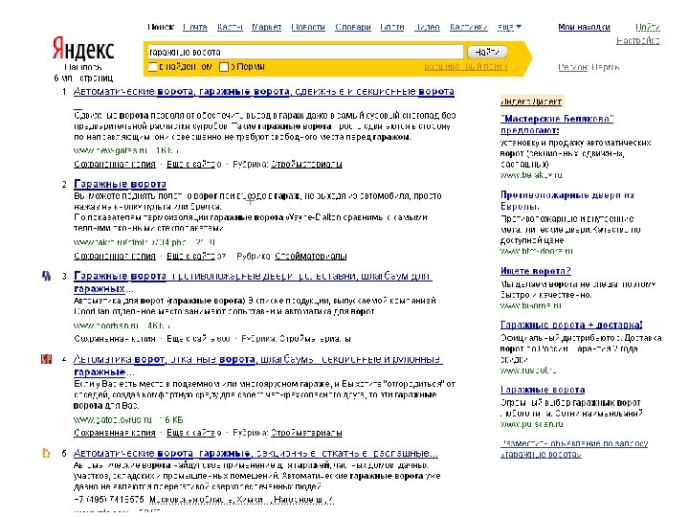Open the 'Мастерские Белякова предлагают' ad

[557, 124]
